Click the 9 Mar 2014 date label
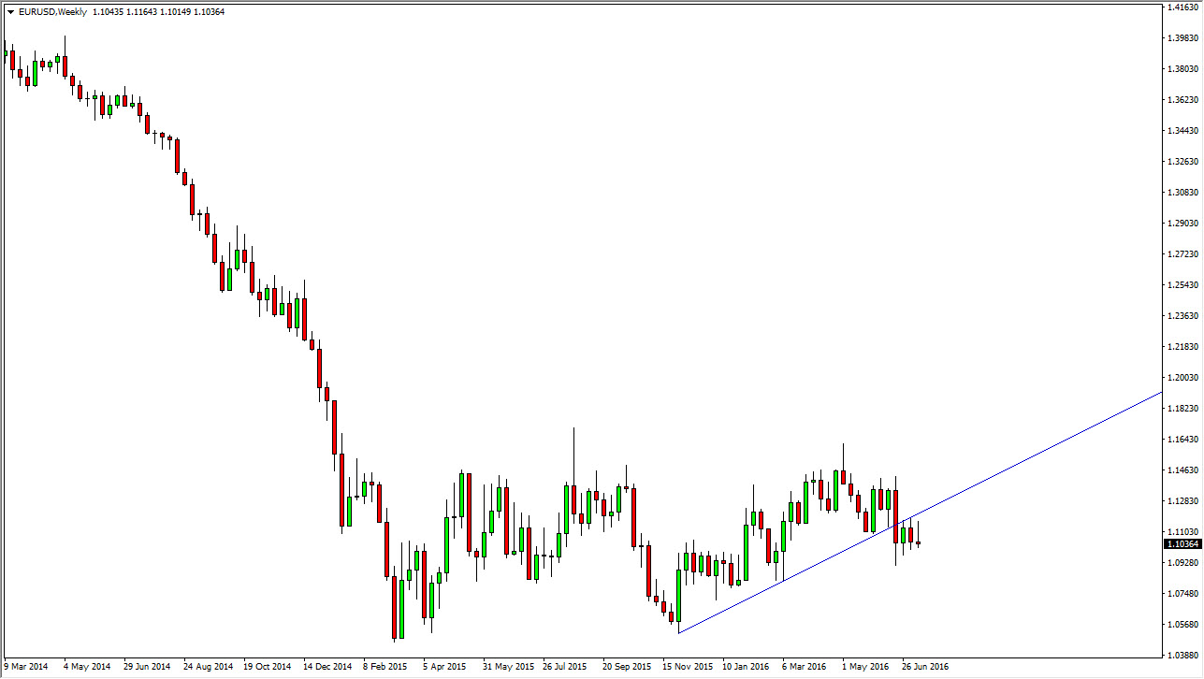 pos(26,667)
